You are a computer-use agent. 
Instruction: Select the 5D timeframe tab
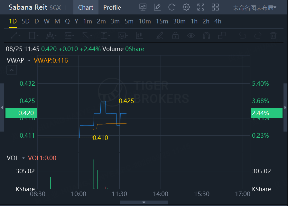pyautogui.click(x=25, y=21)
